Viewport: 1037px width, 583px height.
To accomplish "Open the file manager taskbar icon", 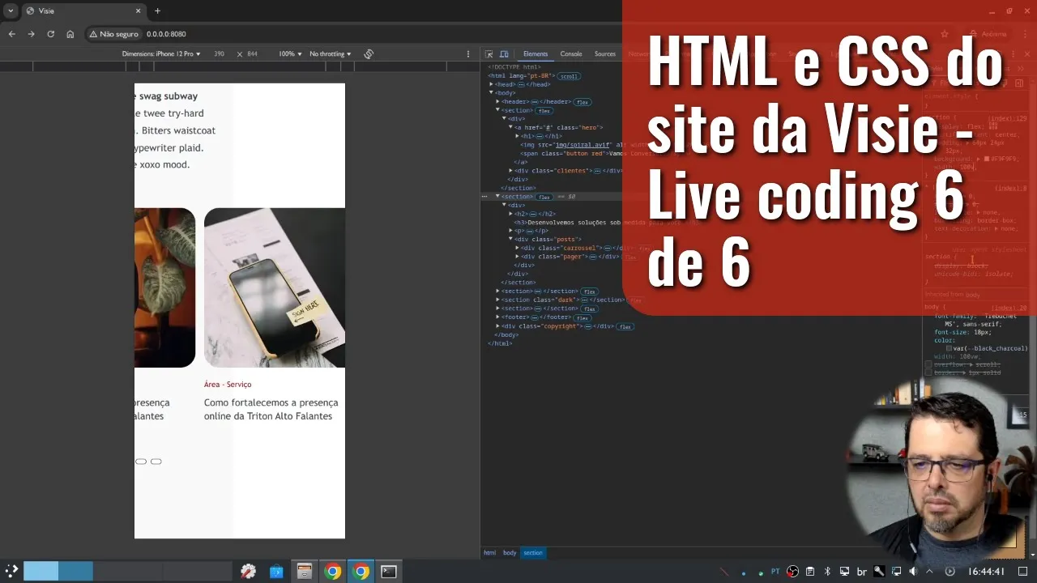I will click(x=304, y=572).
